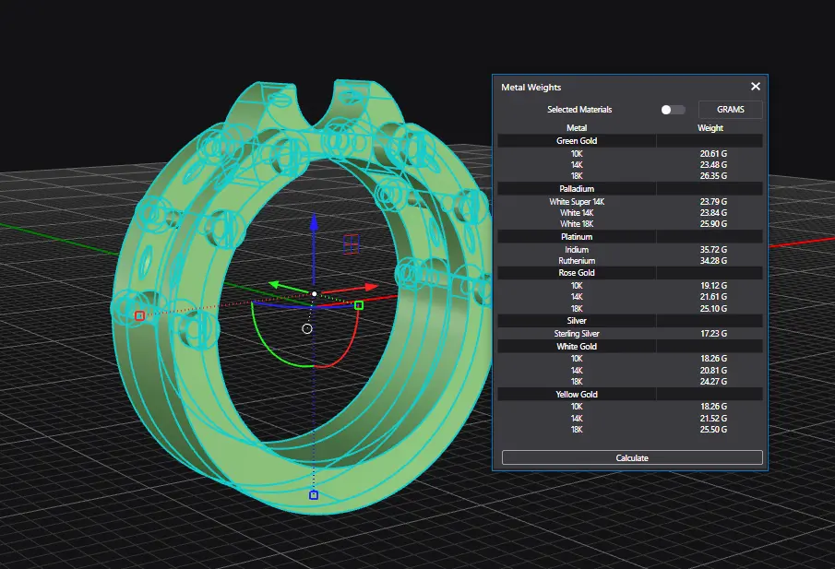Click the green rotation arc of gumball
835x569 pixels.
click(x=261, y=339)
